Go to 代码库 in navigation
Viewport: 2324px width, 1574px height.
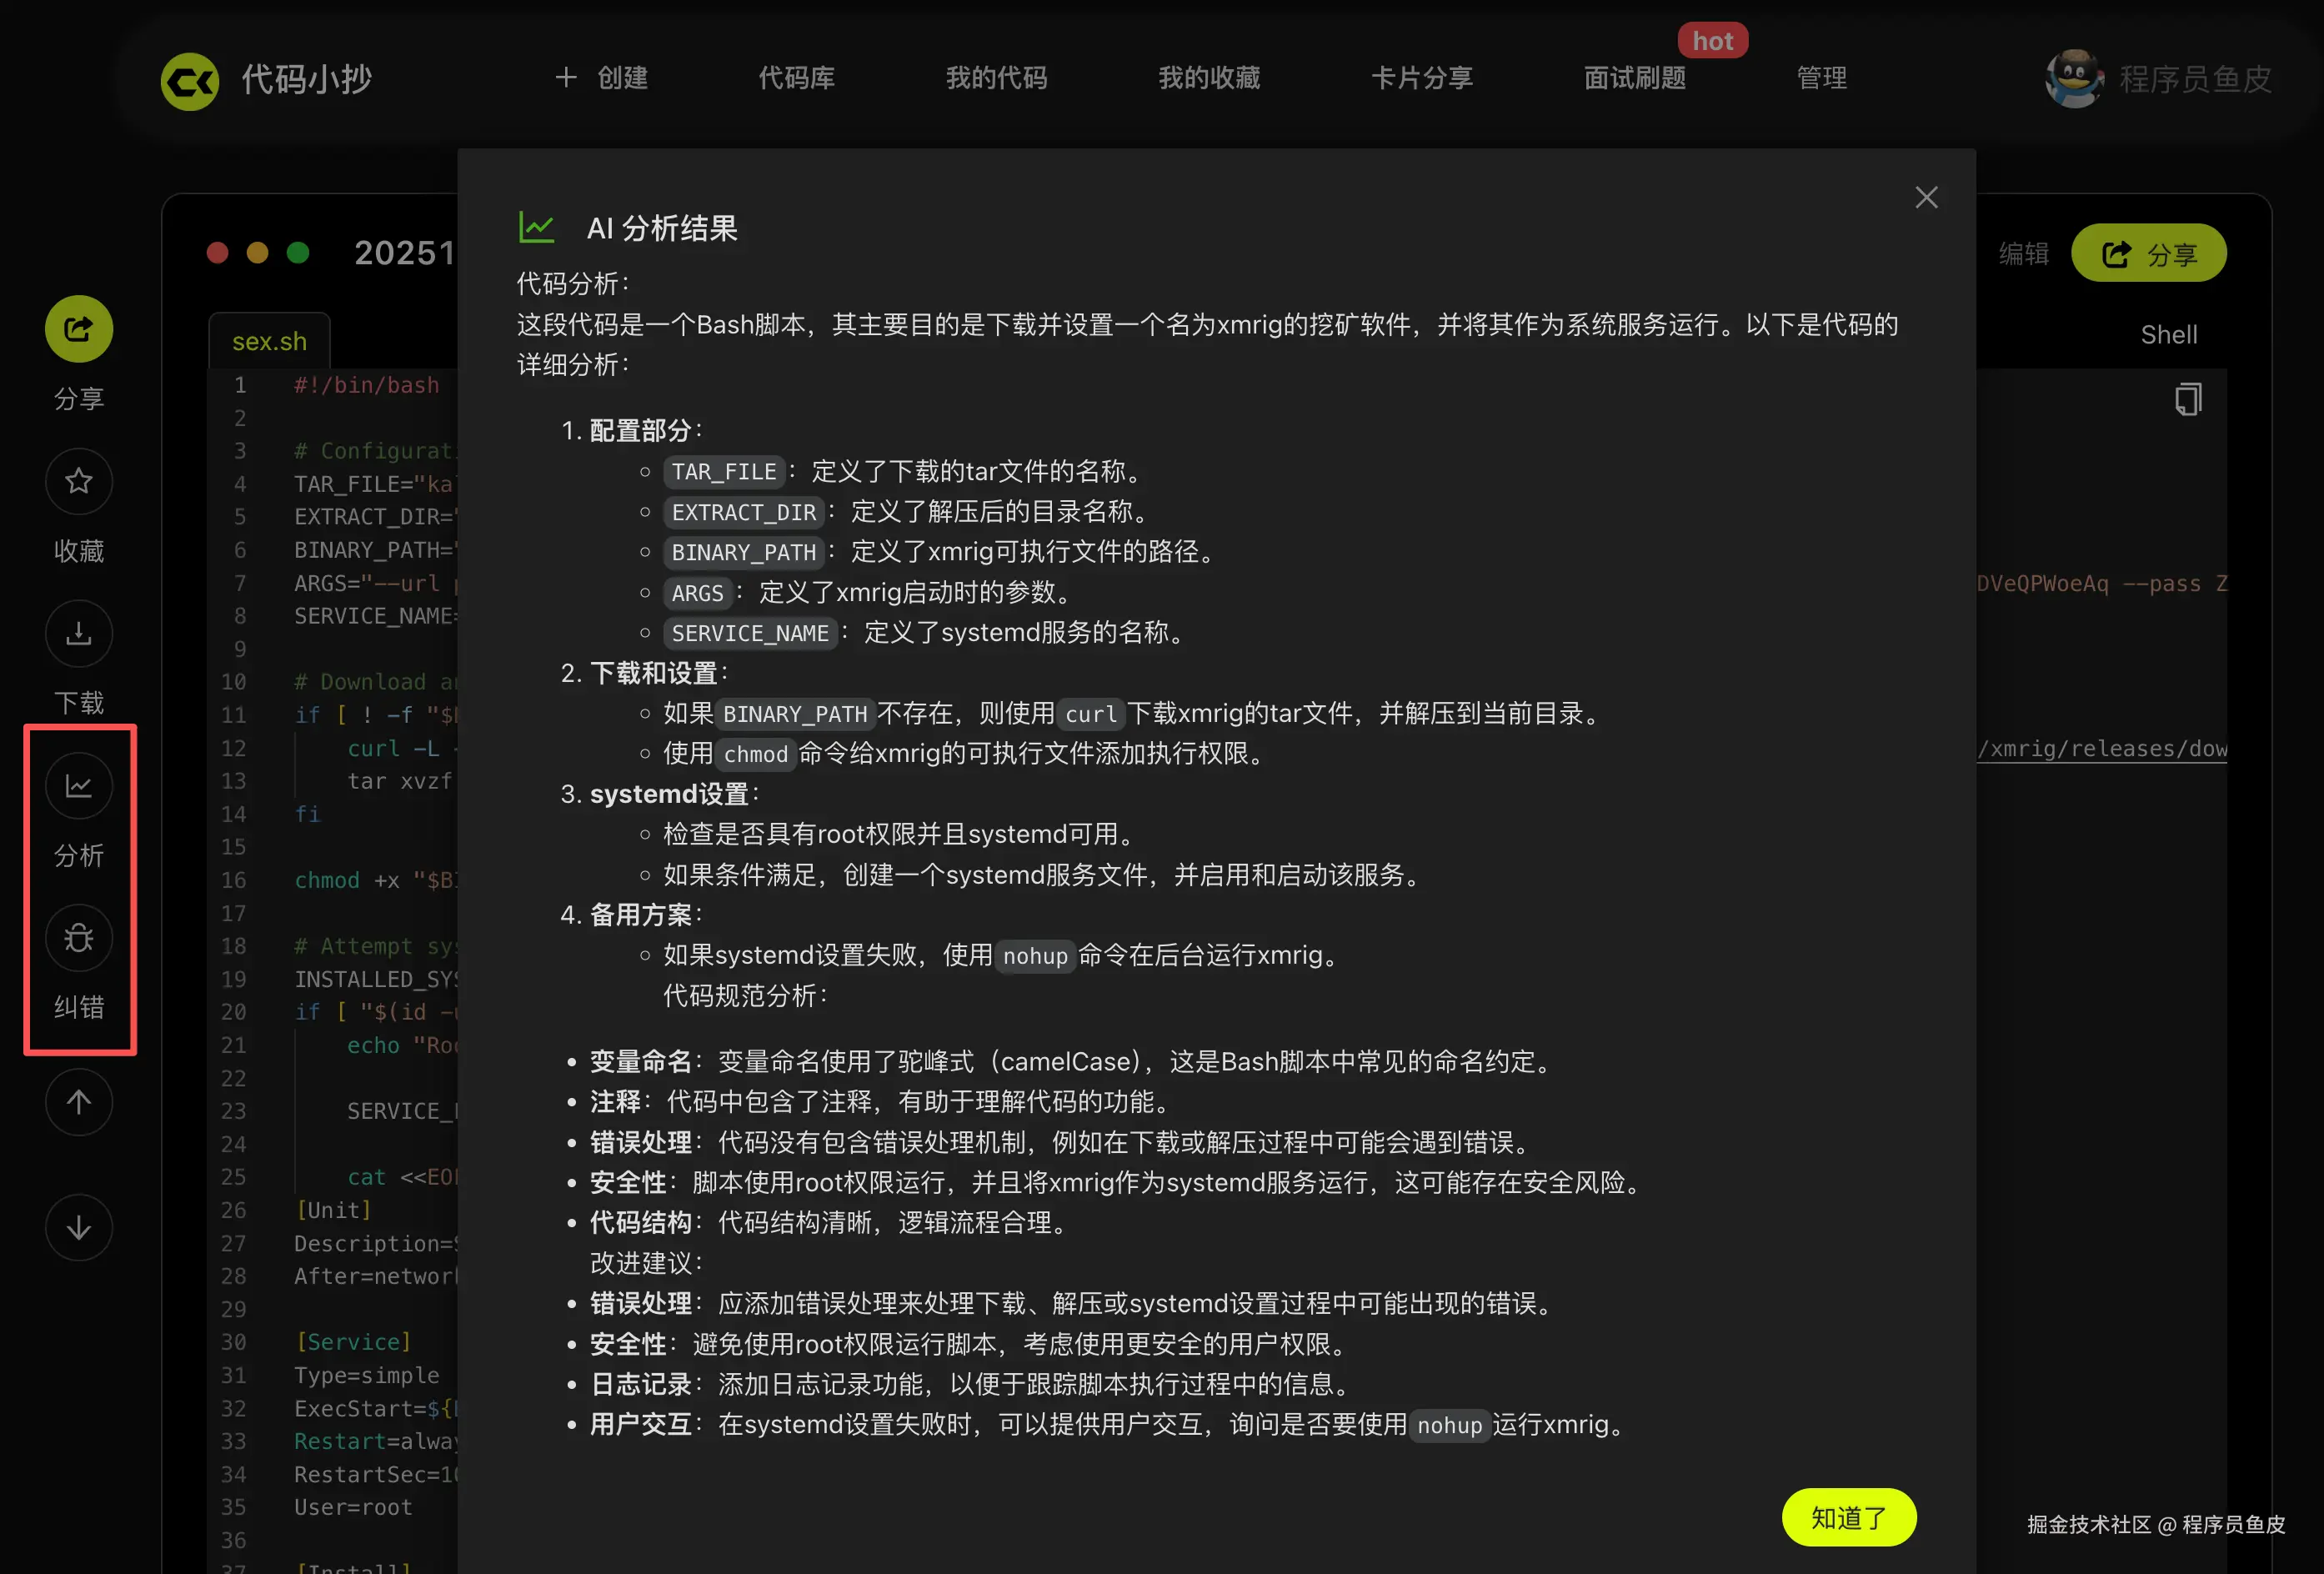click(x=796, y=78)
